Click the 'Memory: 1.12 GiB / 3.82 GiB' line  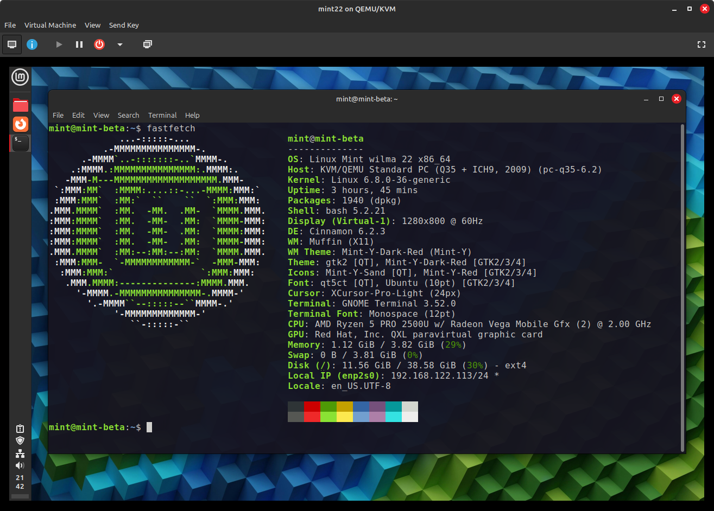[x=377, y=345]
